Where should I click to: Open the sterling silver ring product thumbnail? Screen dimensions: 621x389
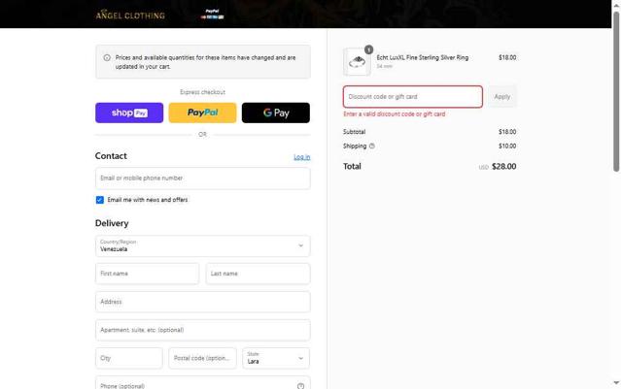(x=357, y=62)
